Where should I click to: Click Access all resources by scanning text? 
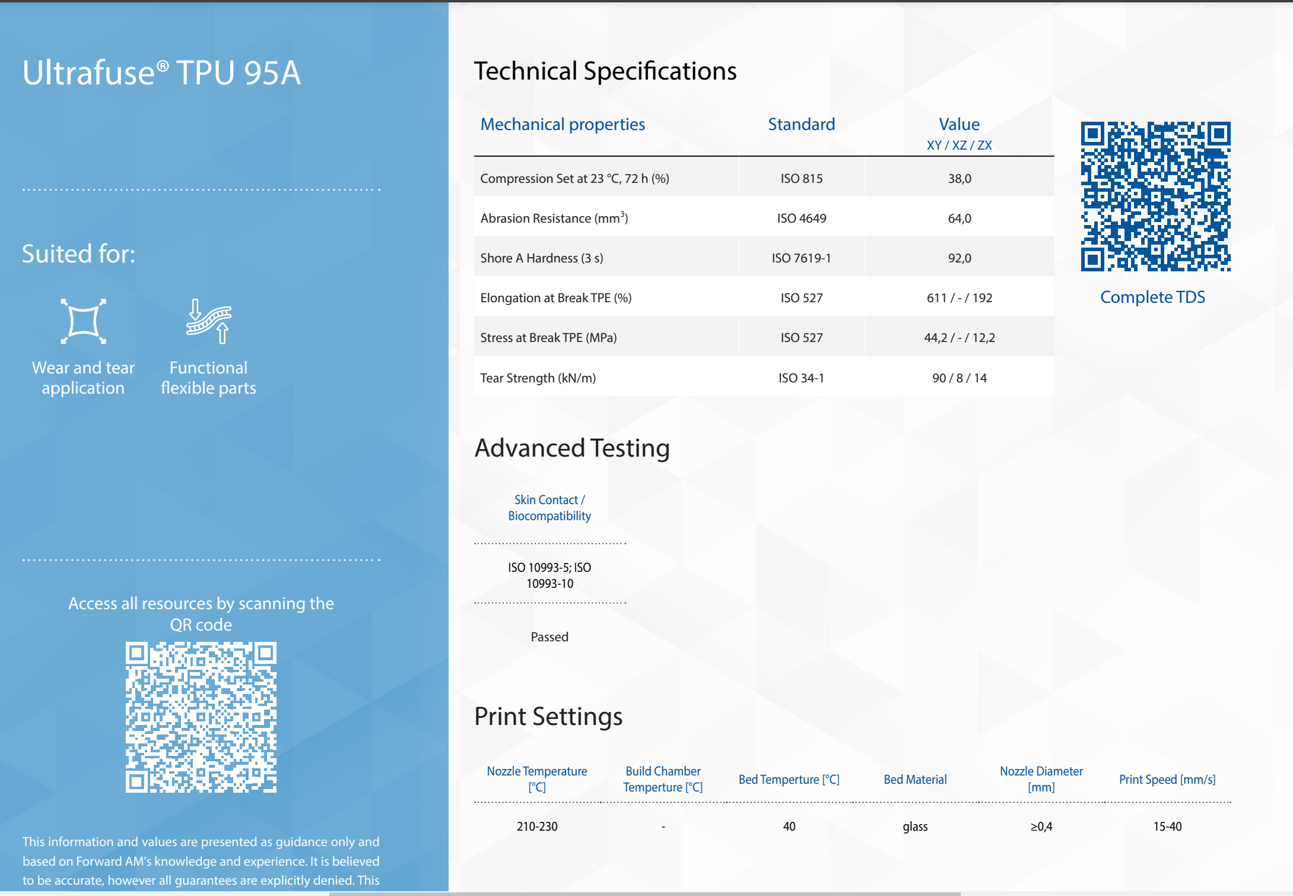pos(201,614)
